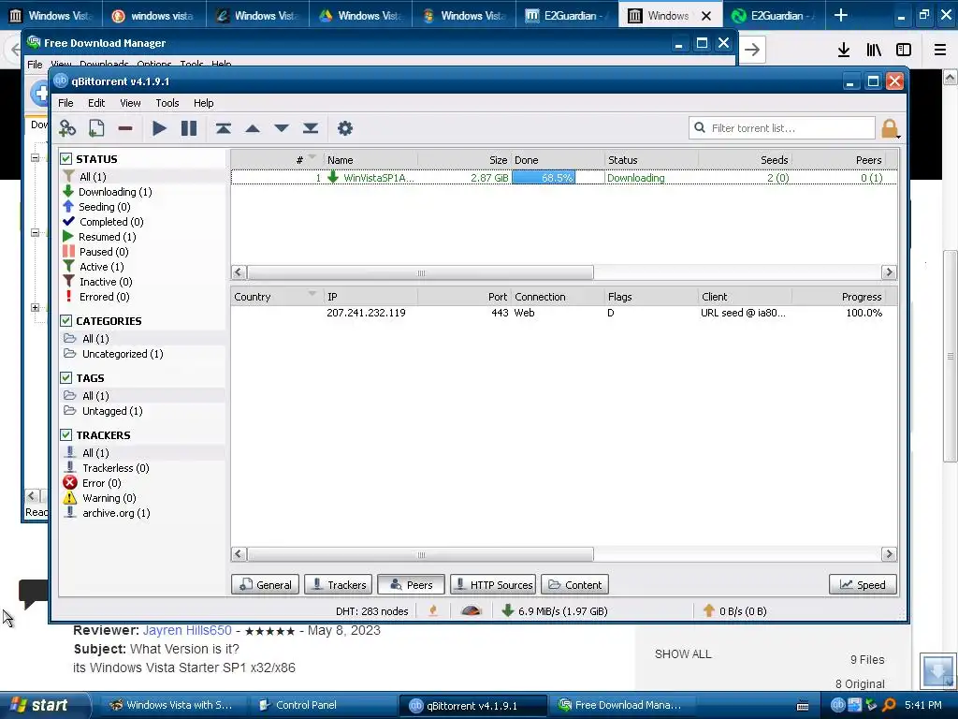Click in the Filter torrent list field
Image resolution: width=958 pixels, height=719 pixels.
click(782, 128)
